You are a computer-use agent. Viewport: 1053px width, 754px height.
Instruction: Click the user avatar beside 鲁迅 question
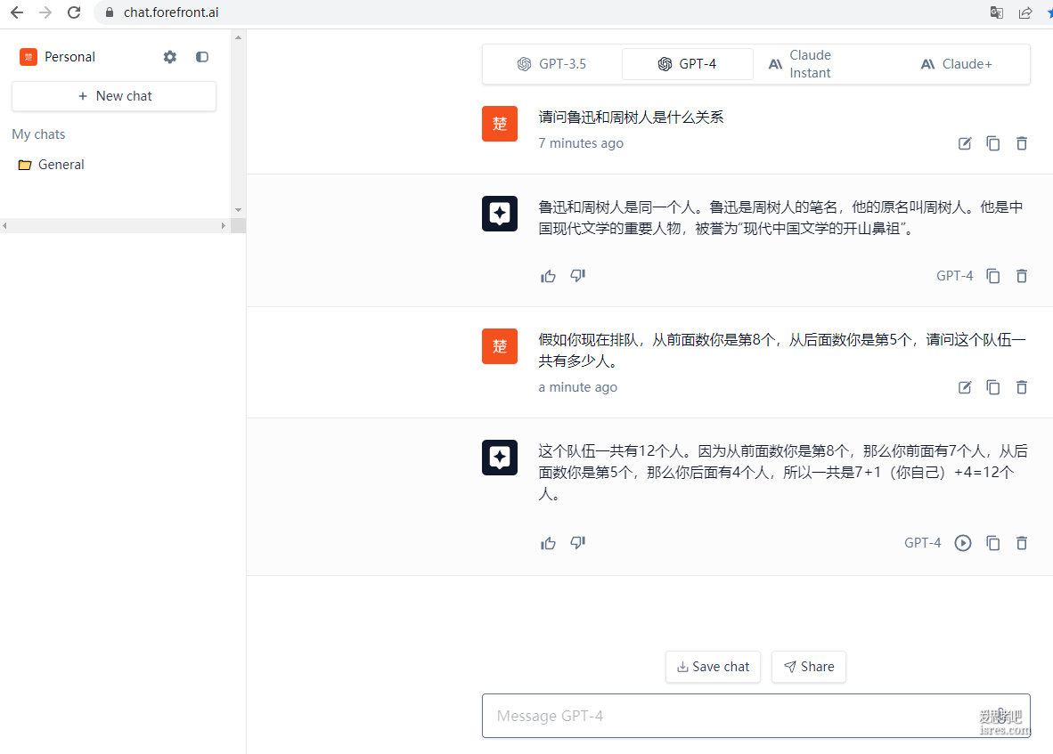pyautogui.click(x=500, y=124)
